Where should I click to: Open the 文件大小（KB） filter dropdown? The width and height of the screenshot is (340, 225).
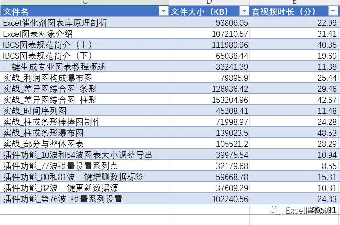[x=244, y=11]
